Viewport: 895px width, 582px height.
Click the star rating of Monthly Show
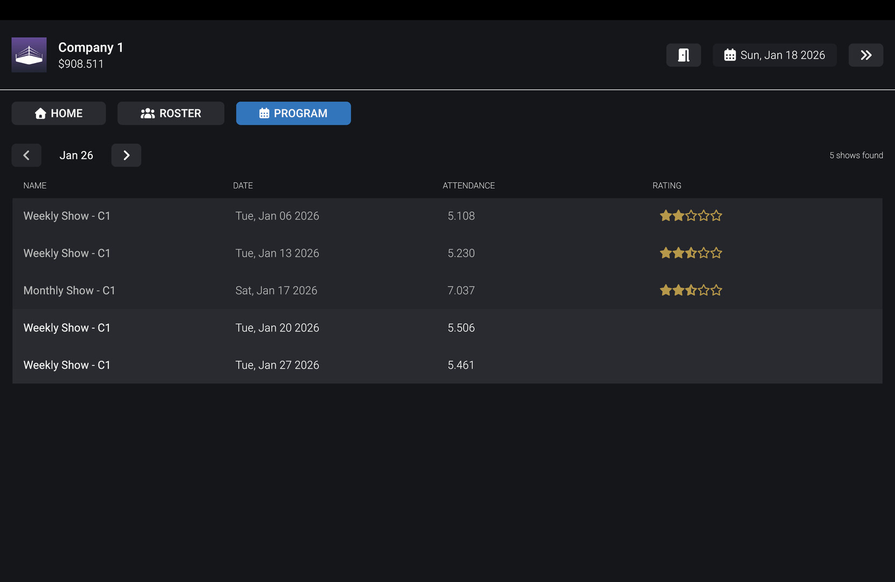pyautogui.click(x=690, y=290)
